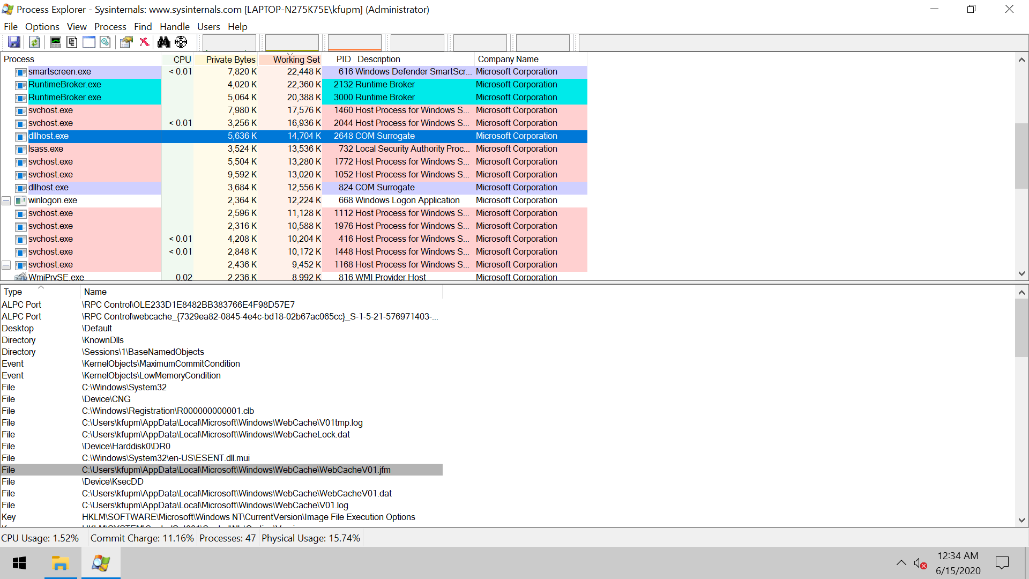The height and width of the screenshot is (579, 1029).
Task: Toggle the lower pane toolbar icon
Action: pos(89,42)
